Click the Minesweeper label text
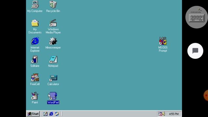Screen dimensions: 208x117 coord(53,47)
